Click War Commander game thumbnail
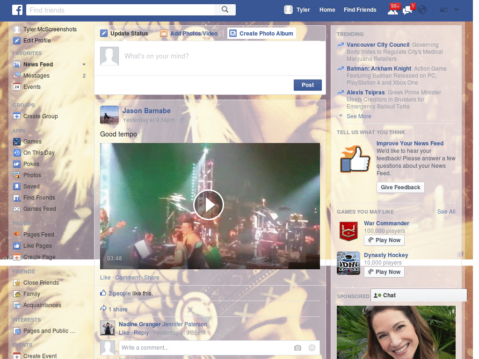 [348, 231]
